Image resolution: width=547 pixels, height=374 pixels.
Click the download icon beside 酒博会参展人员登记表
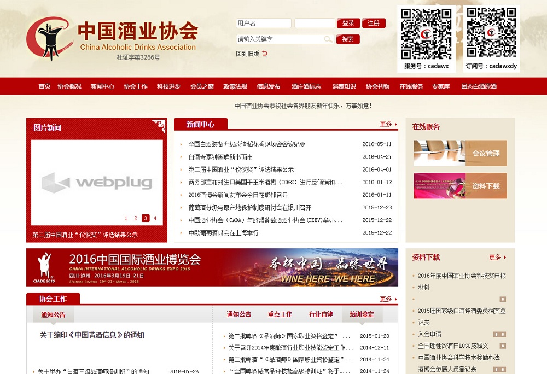click(x=499, y=370)
